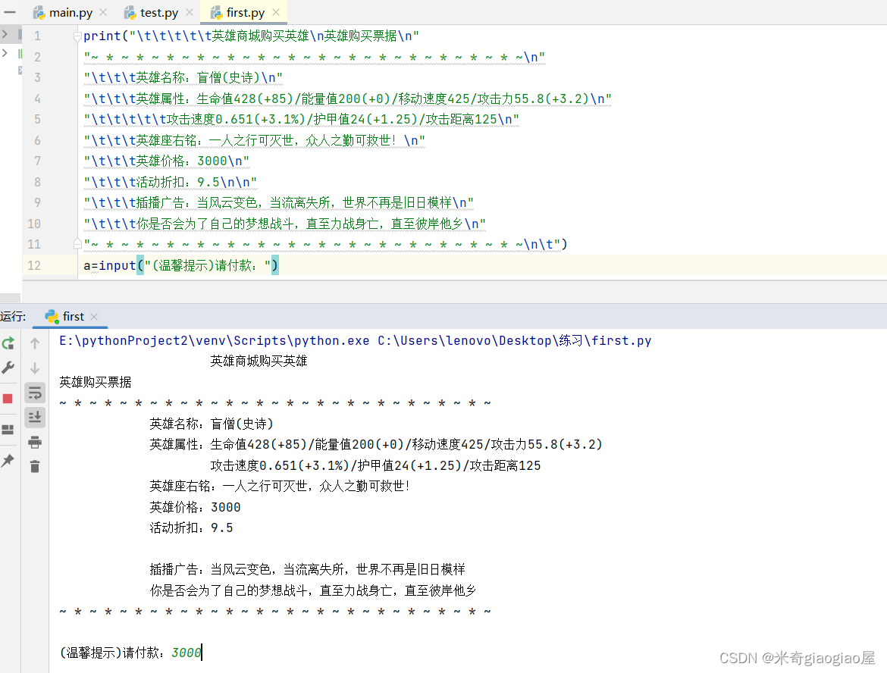Image resolution: width=887 pixels, height=673 pixels.
Task: Click '英雄购买票据' in the console output
Action: tap(95, 382)
